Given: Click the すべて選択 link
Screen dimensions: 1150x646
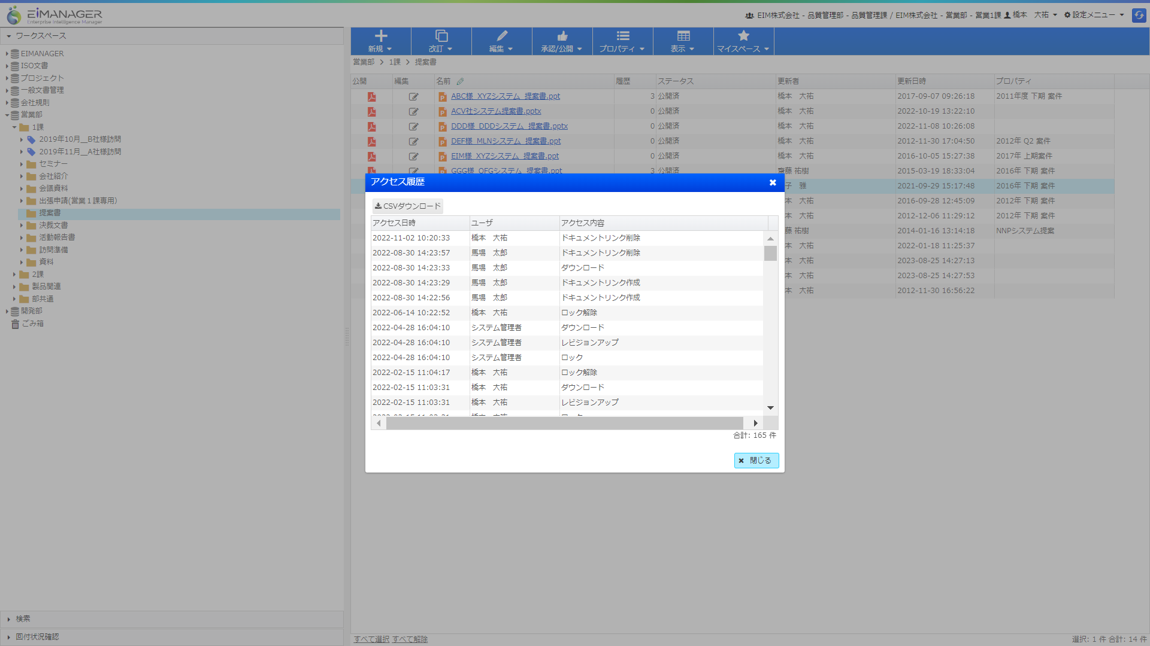Looking at the screenshot, I should [x=371, y=639].
